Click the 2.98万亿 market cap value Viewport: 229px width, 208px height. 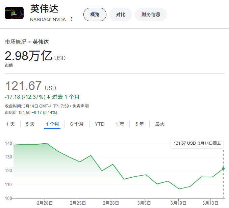coord(28,56)
